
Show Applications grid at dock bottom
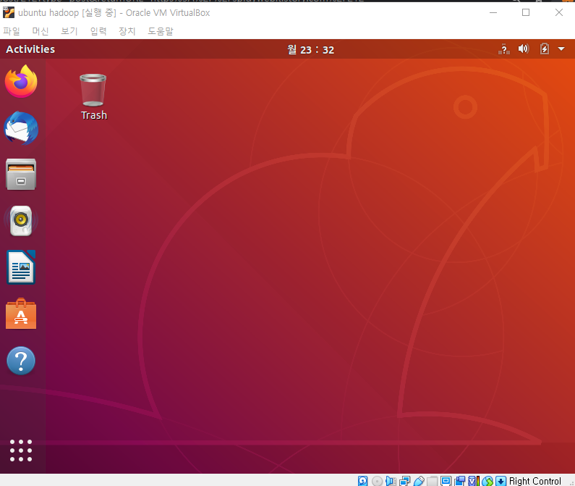[21, 451]
